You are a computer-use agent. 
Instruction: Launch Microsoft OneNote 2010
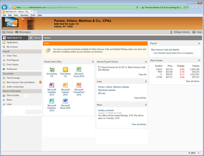[52, 85]
